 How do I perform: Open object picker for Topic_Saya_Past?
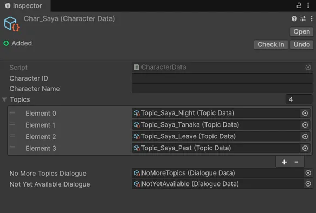point(305,148)
